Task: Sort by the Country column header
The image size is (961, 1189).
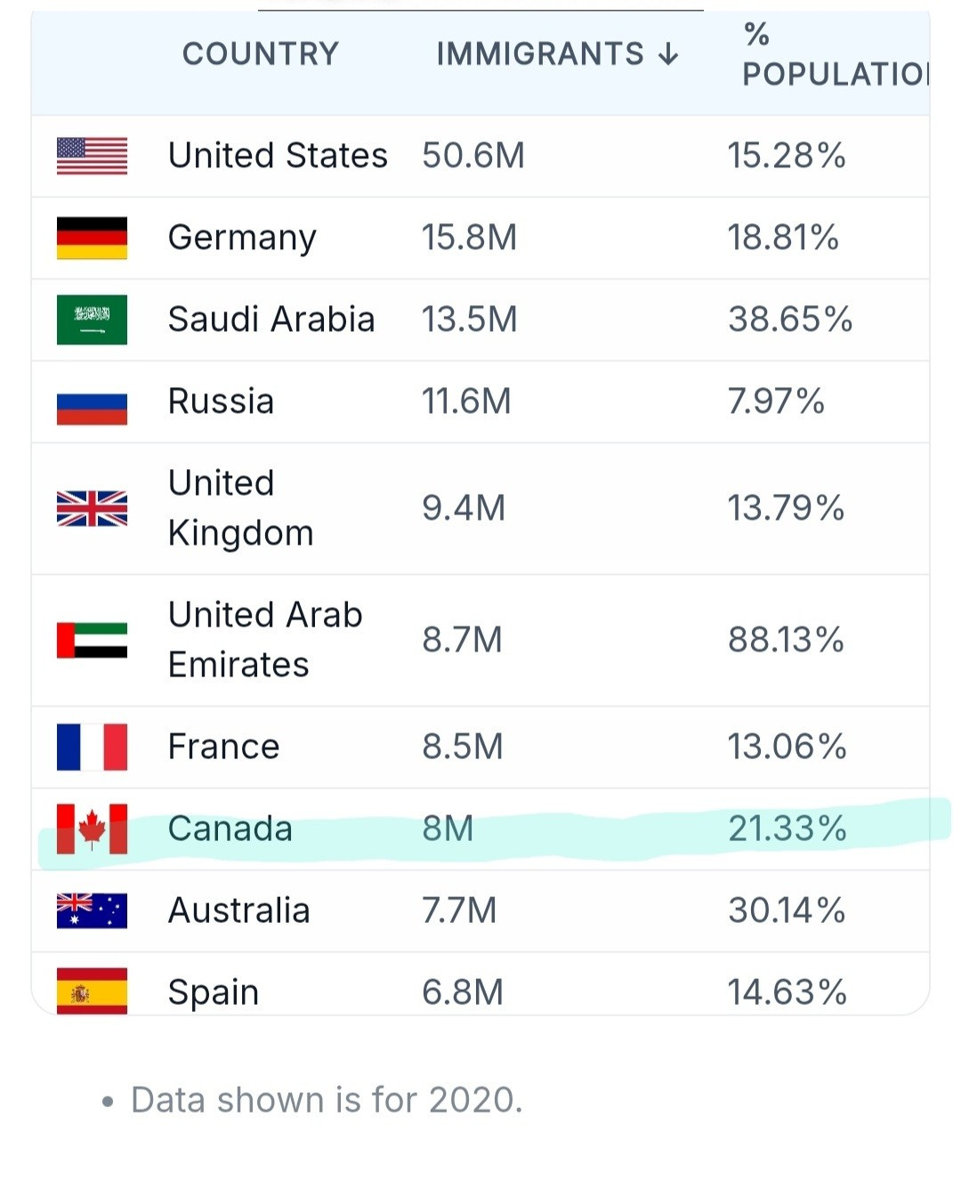Action: tap(260, 54)
